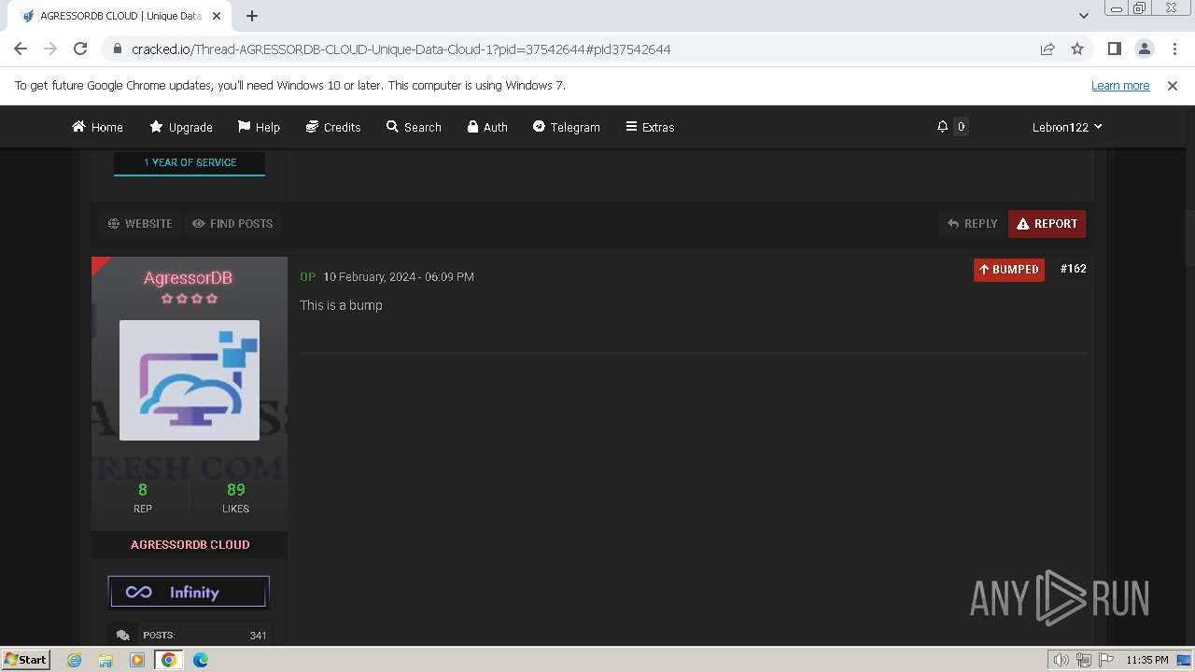Dismiss the Chrome update notice
1195x672 pixels.
(1173, 85)
